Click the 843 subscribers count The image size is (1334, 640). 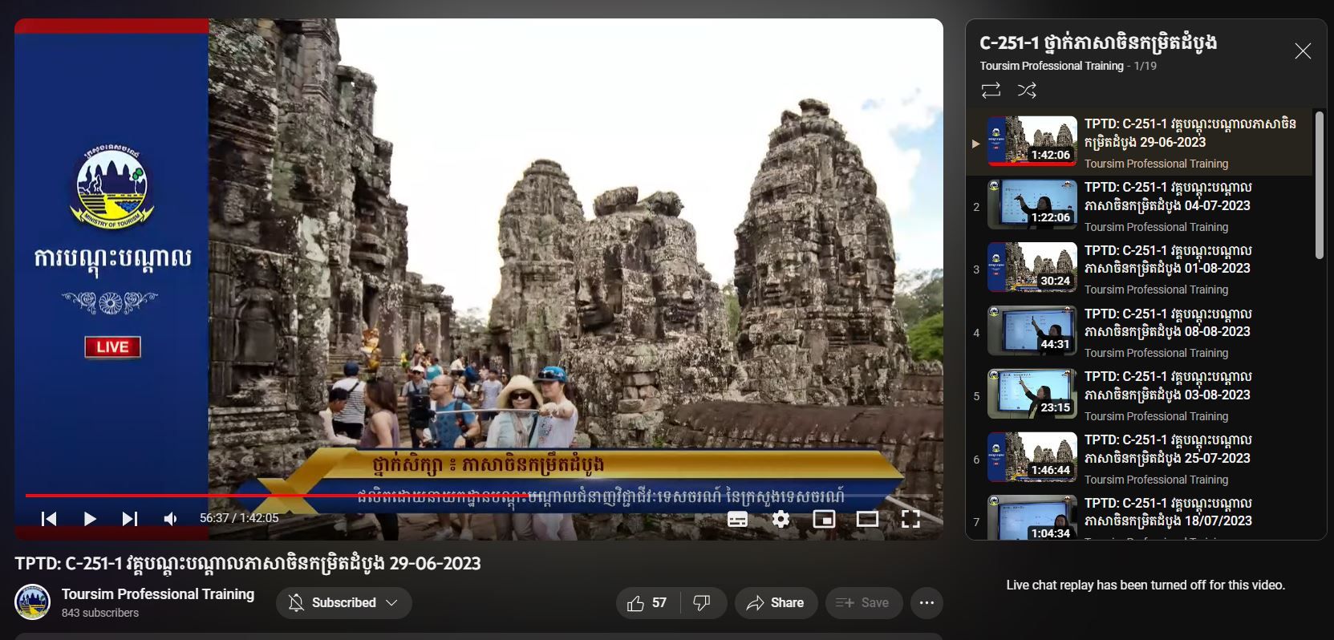coord(100,613)
